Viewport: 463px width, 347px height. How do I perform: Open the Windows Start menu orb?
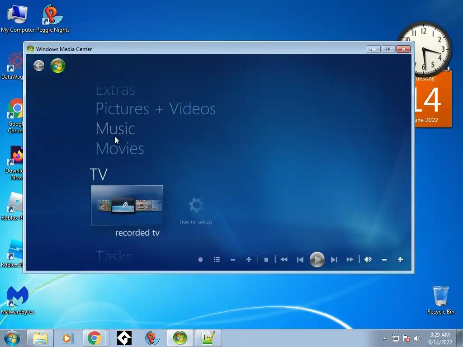[x=12, y=338]
